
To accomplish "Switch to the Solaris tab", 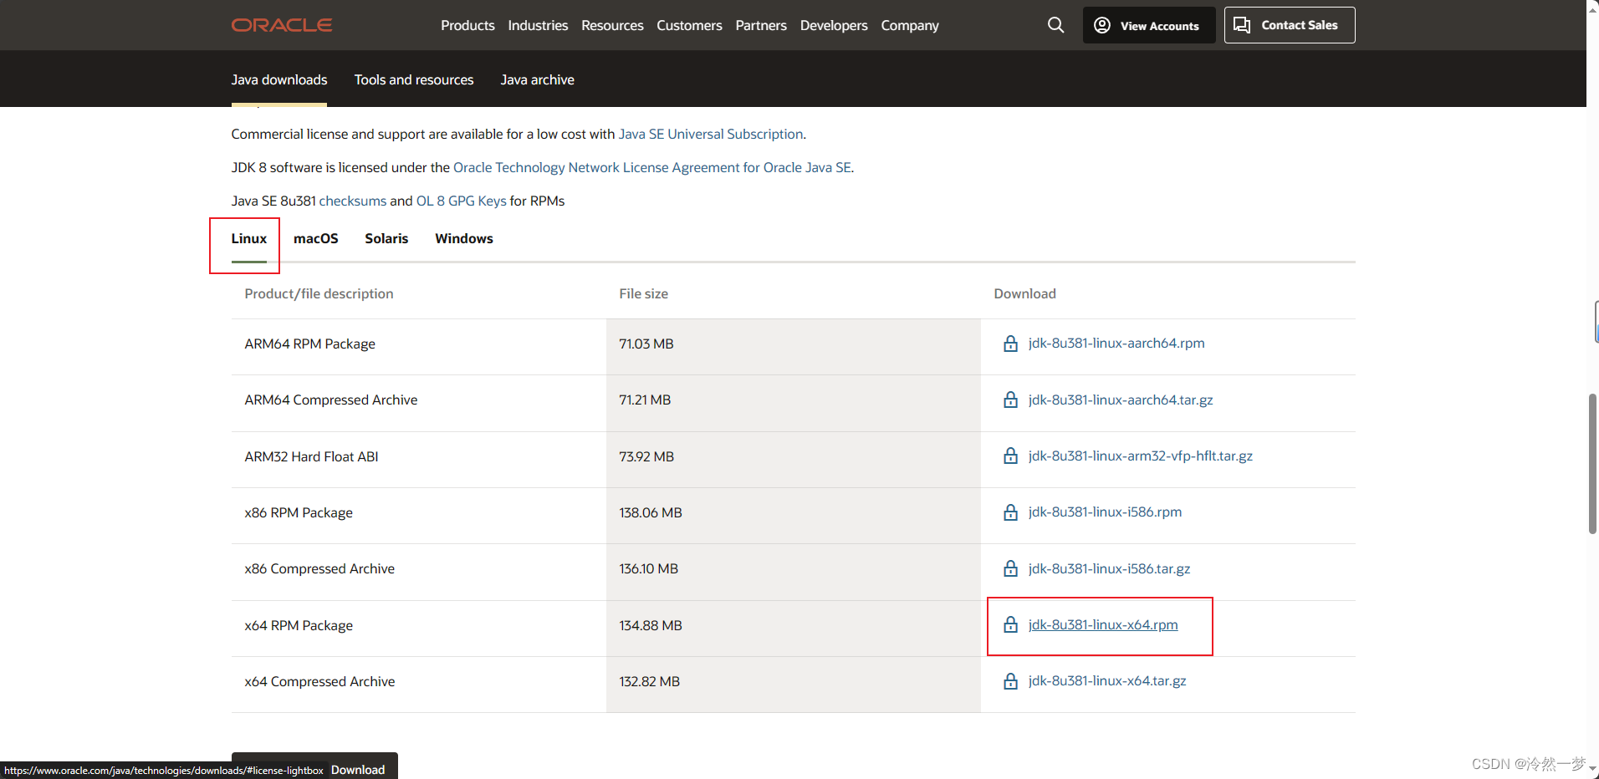I will [386, 238].
